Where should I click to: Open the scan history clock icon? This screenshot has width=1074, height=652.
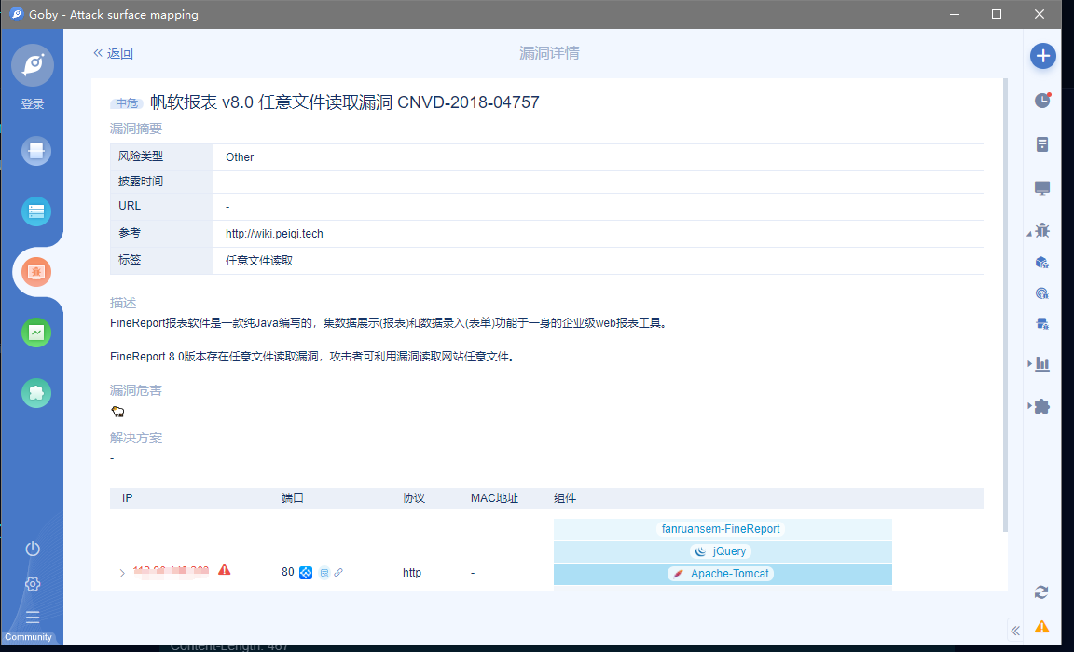point(1042,100)
